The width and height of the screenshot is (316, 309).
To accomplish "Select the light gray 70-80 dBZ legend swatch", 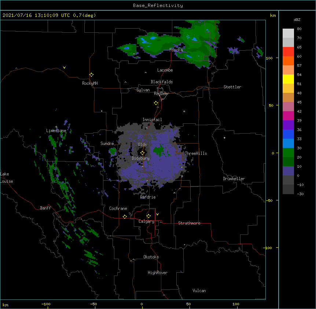I will 288,33.
